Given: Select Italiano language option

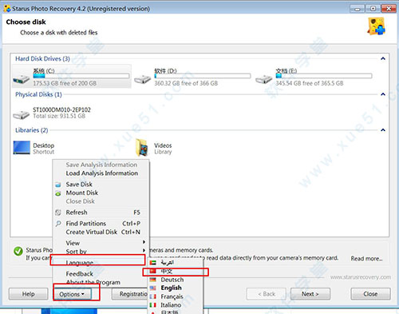Looking at the screenshot, I should pos(176,305).
